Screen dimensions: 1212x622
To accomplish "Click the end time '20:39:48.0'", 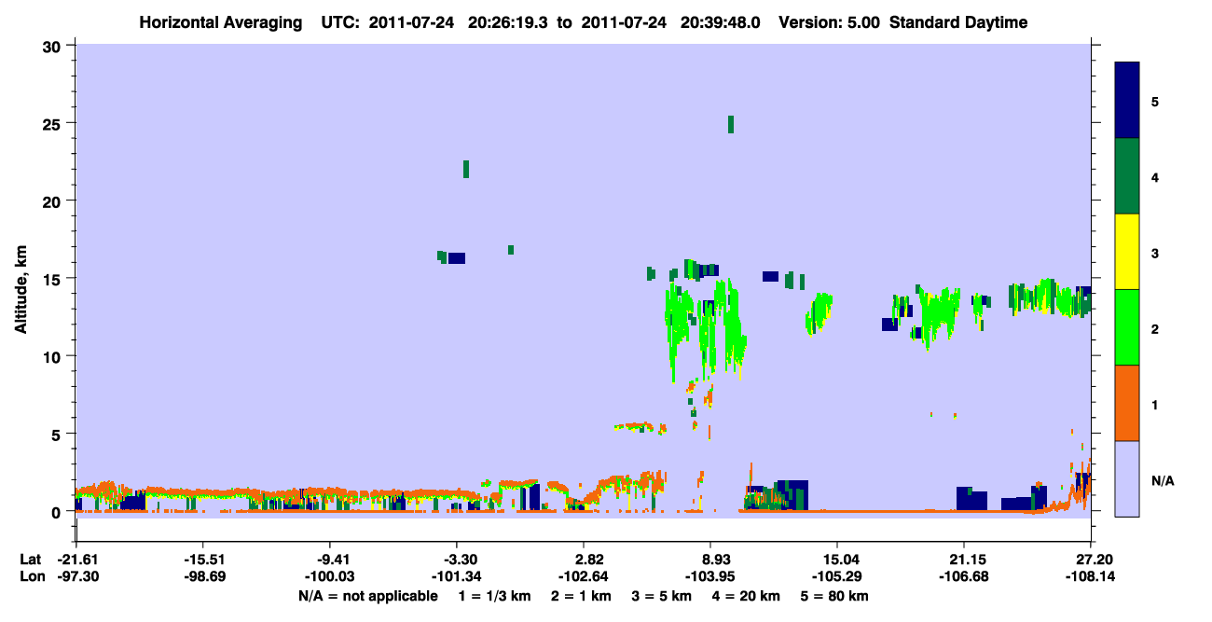I will click(721, 22).
